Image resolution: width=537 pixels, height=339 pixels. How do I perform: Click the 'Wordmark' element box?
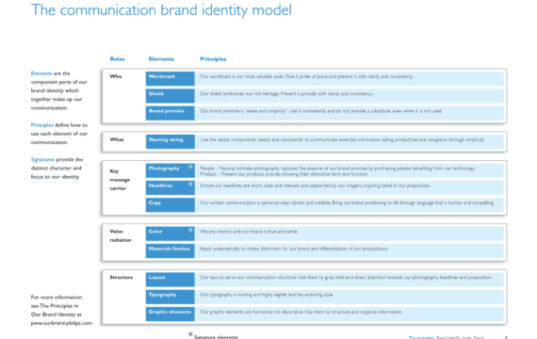pos(171,78)
